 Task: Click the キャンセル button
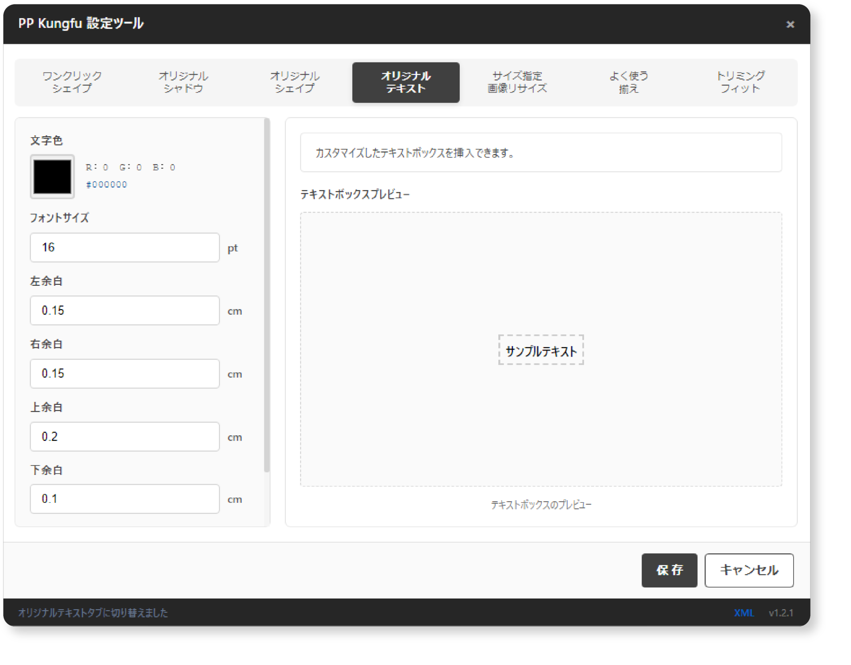tap(749, 570)
